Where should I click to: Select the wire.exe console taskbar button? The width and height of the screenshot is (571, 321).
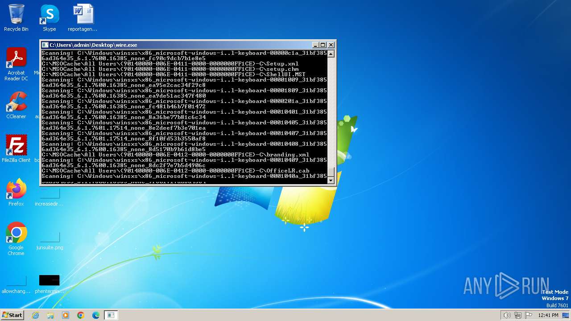pos(111,315)
